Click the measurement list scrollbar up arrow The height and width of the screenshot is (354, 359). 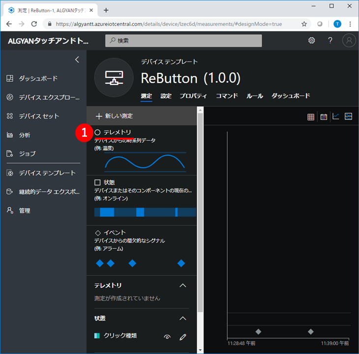pos(200,110)
